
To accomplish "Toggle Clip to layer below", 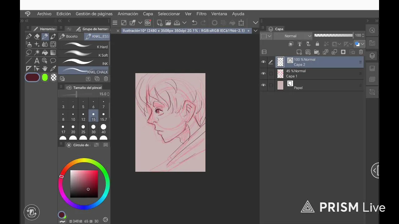I will click(x=291, y=44).
